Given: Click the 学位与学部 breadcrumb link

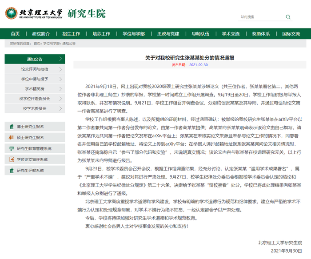Looking at the screenshot, I should [x=51, y=44].
